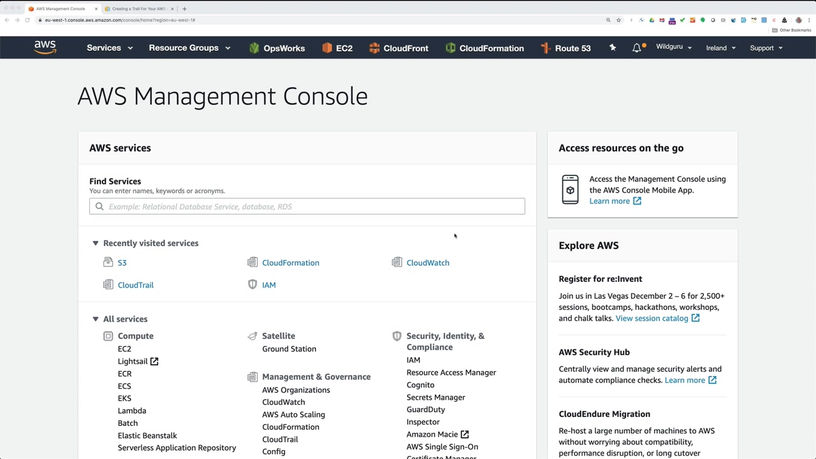Click the pushpin shortcut editor icon
This screenshot has height=459, width=816.
613,48
